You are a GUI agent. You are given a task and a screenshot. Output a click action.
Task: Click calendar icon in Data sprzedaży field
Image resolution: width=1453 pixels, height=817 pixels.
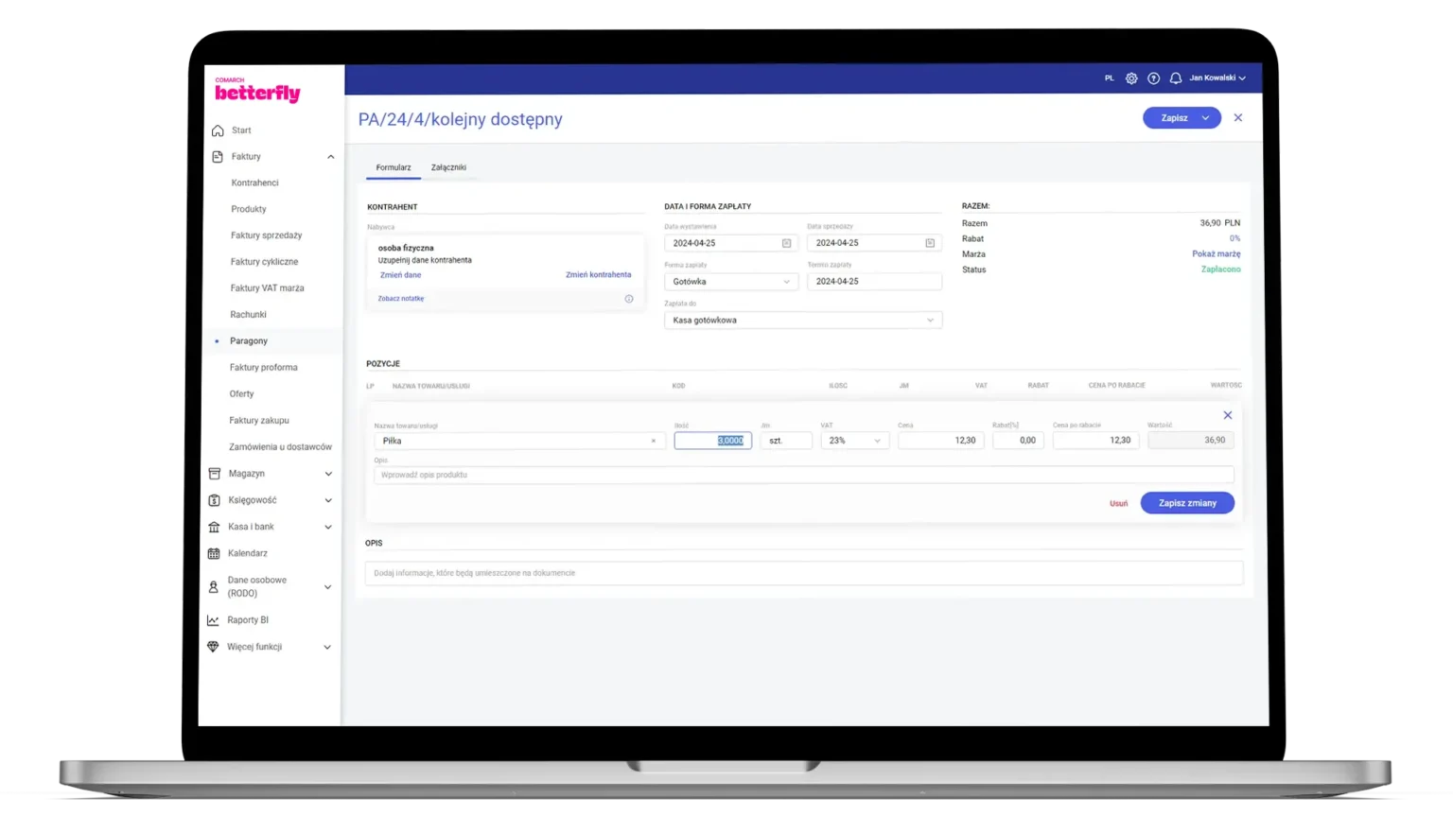coord(930,243)
